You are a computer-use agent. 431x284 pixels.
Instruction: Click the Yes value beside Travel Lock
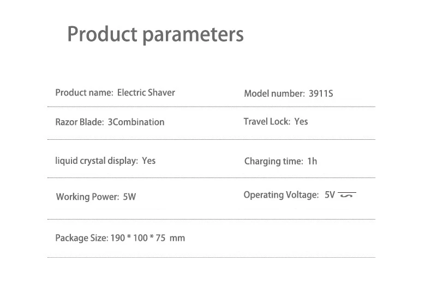[x=301, y=121]
